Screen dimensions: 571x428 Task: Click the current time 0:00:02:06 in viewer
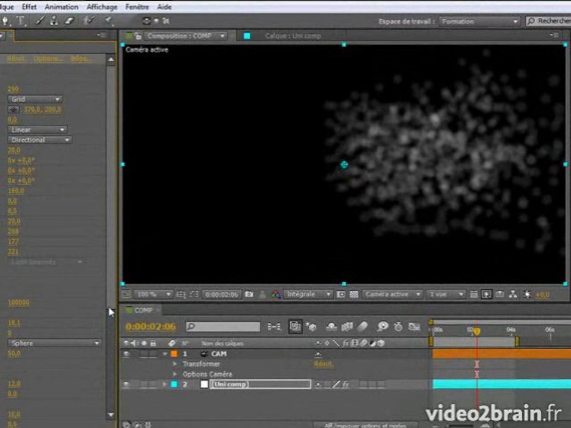click(221, 294)
